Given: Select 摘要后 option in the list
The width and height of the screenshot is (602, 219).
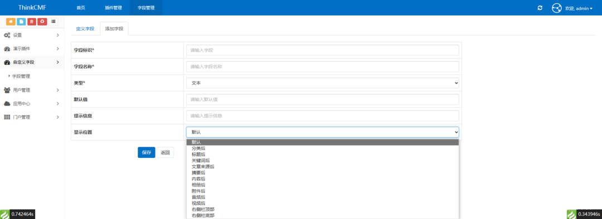Looking at the screenshot, I should tap(323, 173).
